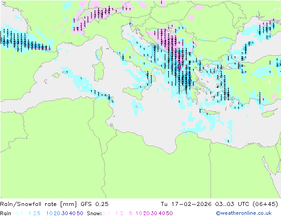Click the island of Corsica on the map
The width and height of the screenshot is (281, 217).
point(99,54)
